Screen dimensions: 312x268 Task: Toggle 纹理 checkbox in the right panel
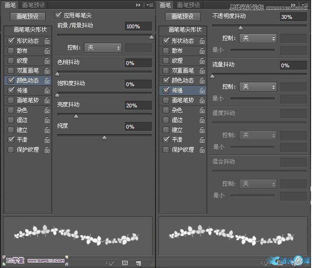pyautogui.click(x=165, y=61)
